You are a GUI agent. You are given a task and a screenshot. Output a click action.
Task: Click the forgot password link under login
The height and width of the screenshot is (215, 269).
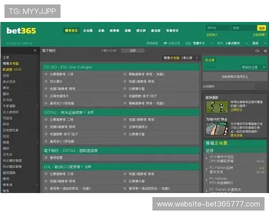click(x=260, y=35)
